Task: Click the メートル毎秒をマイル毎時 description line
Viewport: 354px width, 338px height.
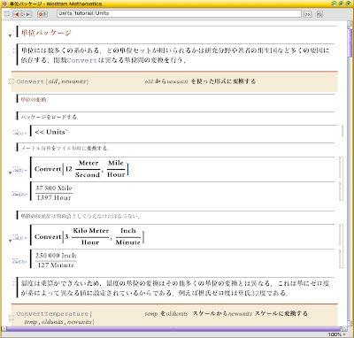Action: pos(65,148)
